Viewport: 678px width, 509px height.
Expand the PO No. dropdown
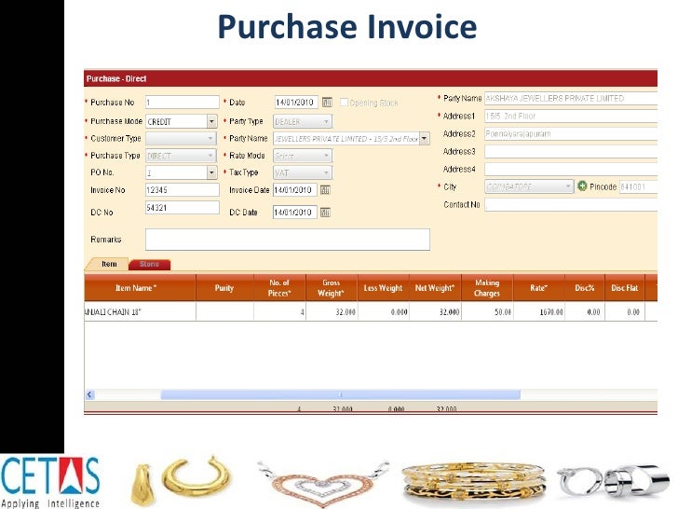pyautogui.click(x=211, y=172)
